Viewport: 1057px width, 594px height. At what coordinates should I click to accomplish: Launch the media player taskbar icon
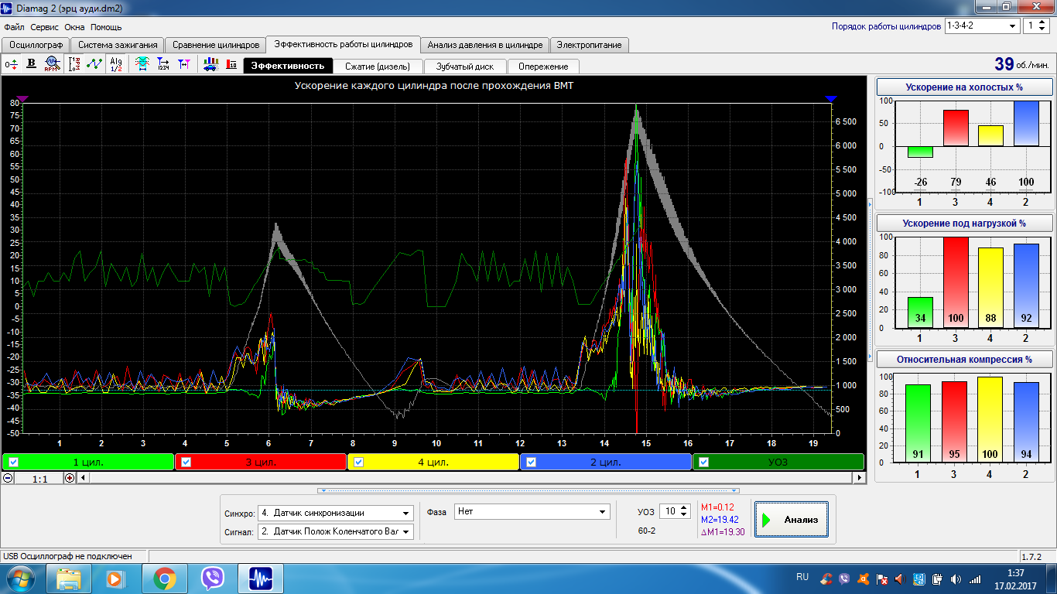tap(115, 578)
